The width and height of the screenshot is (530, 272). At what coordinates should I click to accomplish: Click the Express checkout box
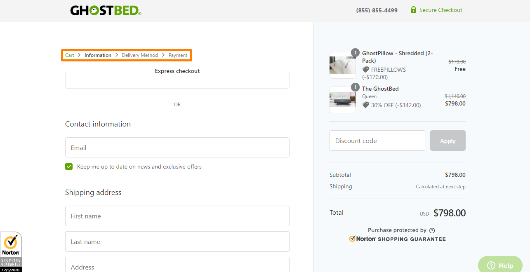tap(177, 80)
